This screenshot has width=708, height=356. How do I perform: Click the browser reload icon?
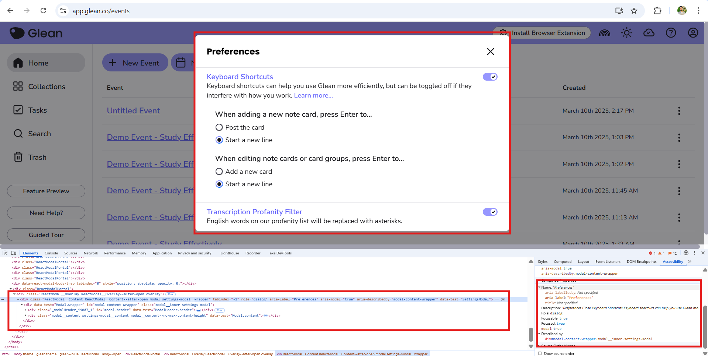pos(43,11)
